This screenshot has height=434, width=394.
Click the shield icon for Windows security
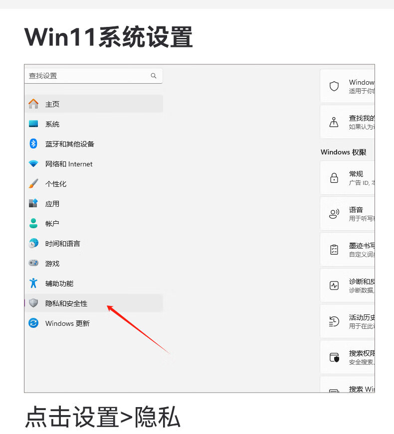pos(334,86)
